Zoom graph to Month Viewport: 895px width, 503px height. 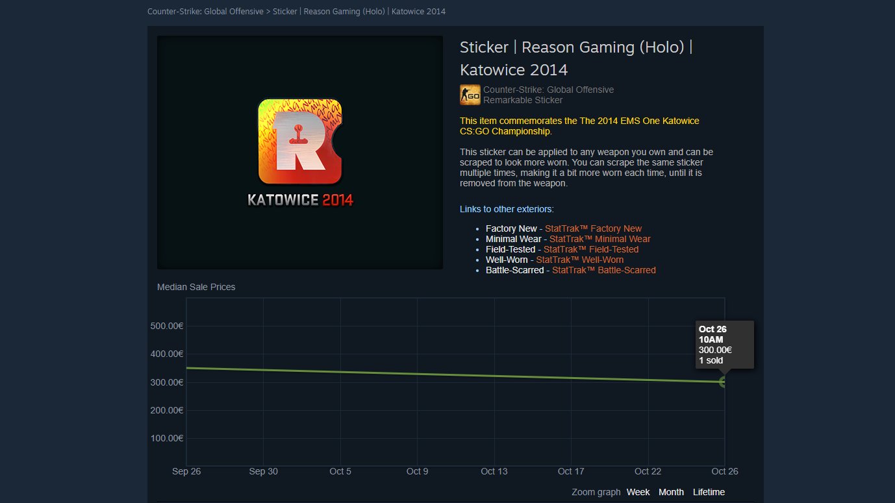671,492
